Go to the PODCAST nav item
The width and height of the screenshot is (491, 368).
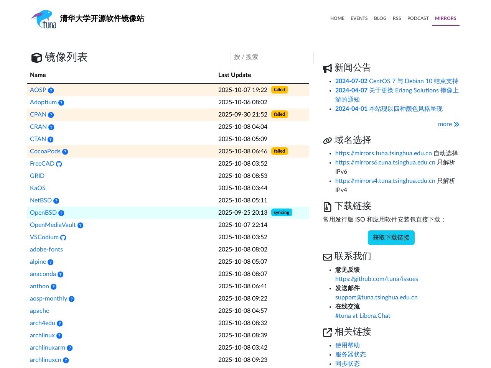[418, 18]
